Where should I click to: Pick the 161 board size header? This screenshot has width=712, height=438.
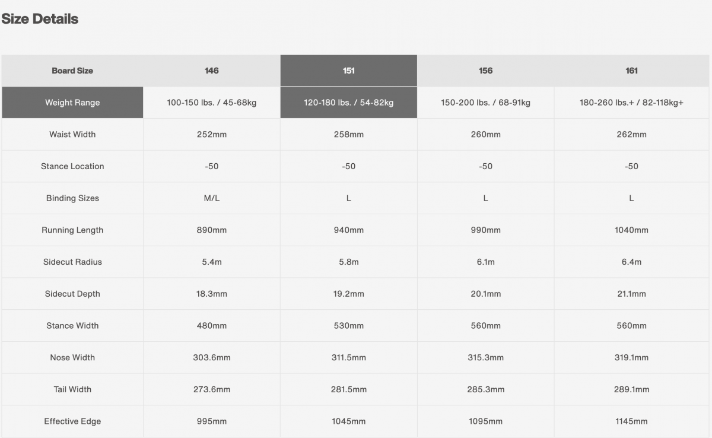[632, 71]
